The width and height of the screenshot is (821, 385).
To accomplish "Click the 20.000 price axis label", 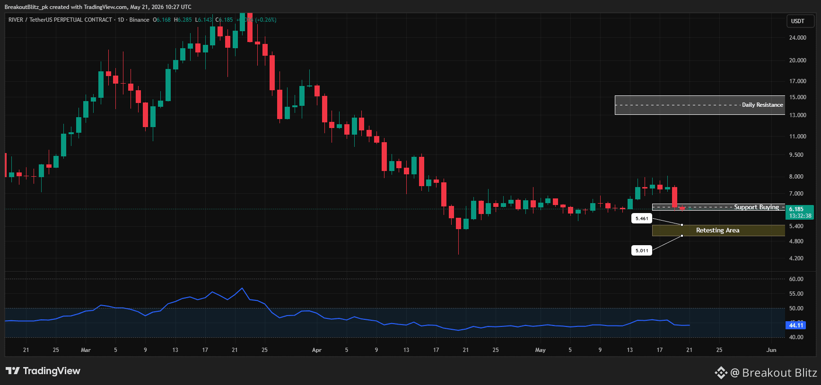I will coord(798,60).
